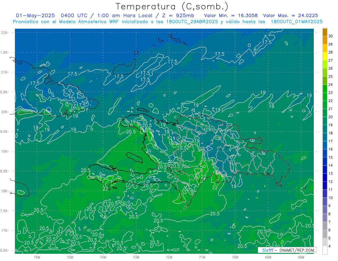Click the color scale label "13"

330,173
